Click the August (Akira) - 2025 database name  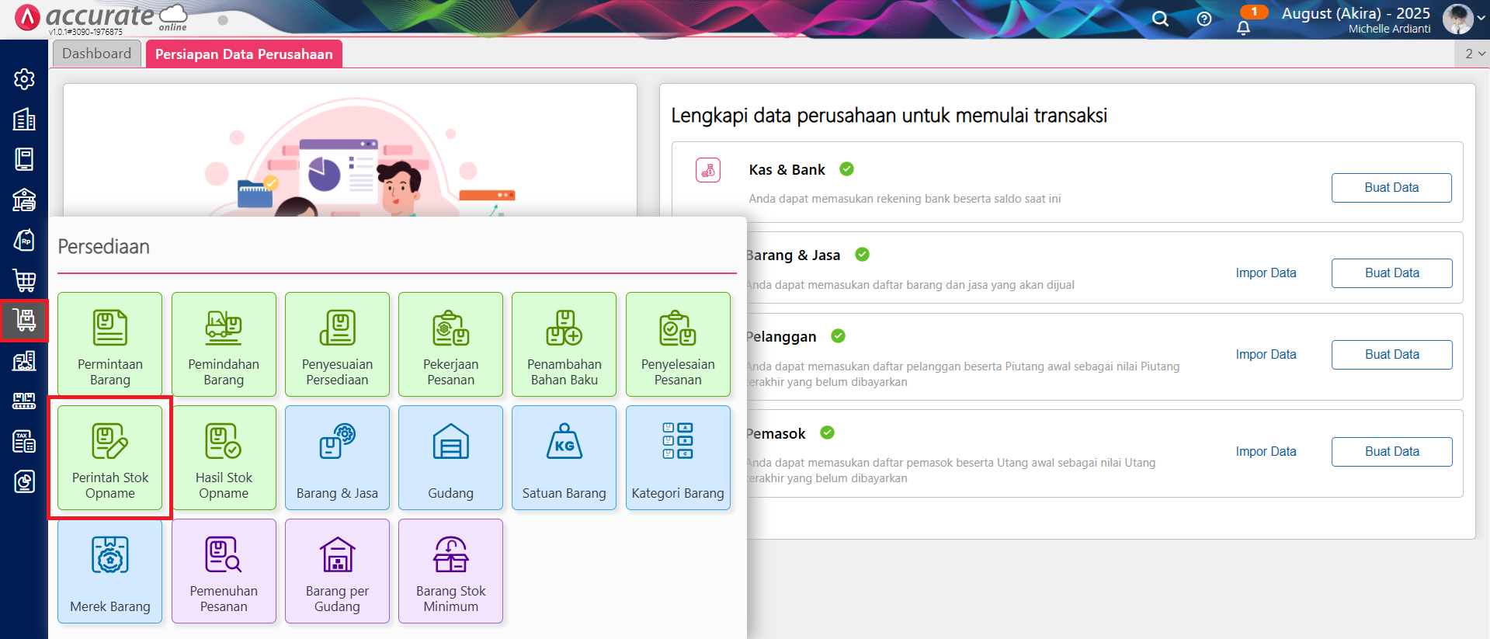1356,13
